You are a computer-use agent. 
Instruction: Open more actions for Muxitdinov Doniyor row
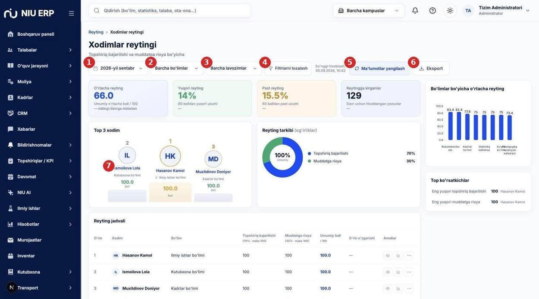coord(409,288)
